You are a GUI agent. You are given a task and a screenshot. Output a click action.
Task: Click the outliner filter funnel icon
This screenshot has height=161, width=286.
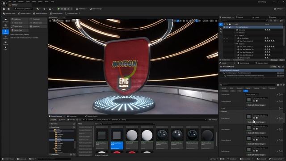(221, 24)
